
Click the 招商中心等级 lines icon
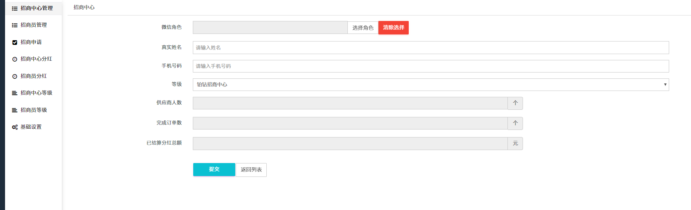point(15,93)
